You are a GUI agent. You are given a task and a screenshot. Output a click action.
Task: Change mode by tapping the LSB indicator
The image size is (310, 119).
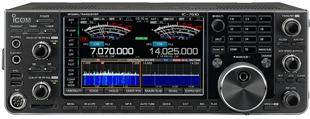[x=96, y=44]
